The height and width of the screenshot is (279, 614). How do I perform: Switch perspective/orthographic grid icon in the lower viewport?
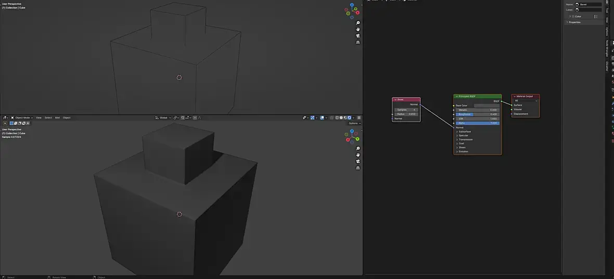(x=358, y=168)
